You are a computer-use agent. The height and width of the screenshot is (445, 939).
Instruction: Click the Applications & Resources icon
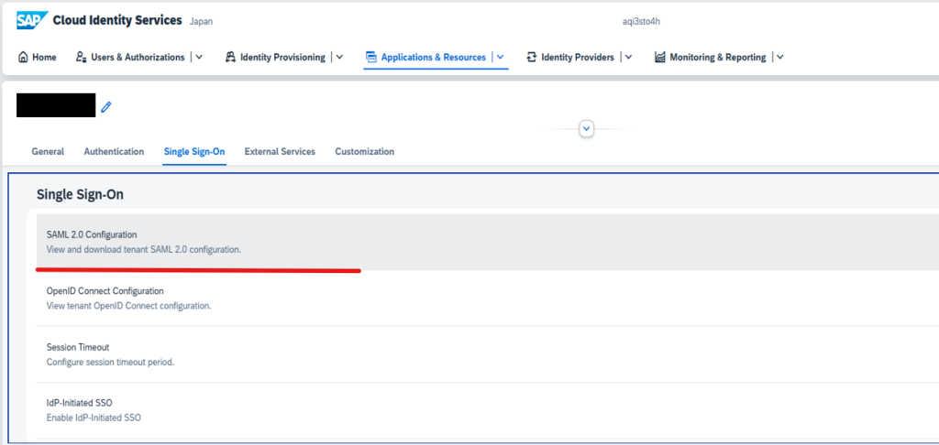tap(371, 57)
